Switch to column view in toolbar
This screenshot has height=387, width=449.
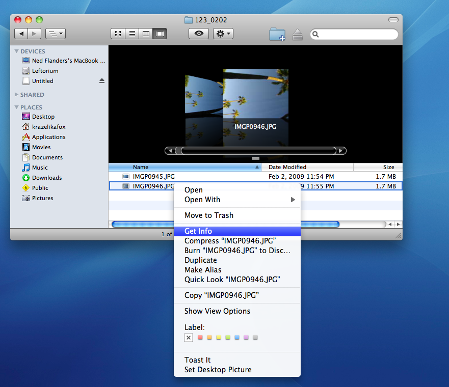coord(146,34)
